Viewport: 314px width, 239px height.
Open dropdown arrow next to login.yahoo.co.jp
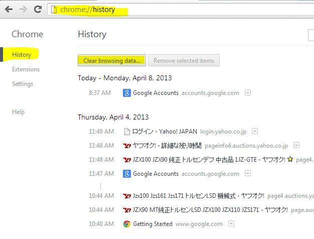click(x=255, y=132)
